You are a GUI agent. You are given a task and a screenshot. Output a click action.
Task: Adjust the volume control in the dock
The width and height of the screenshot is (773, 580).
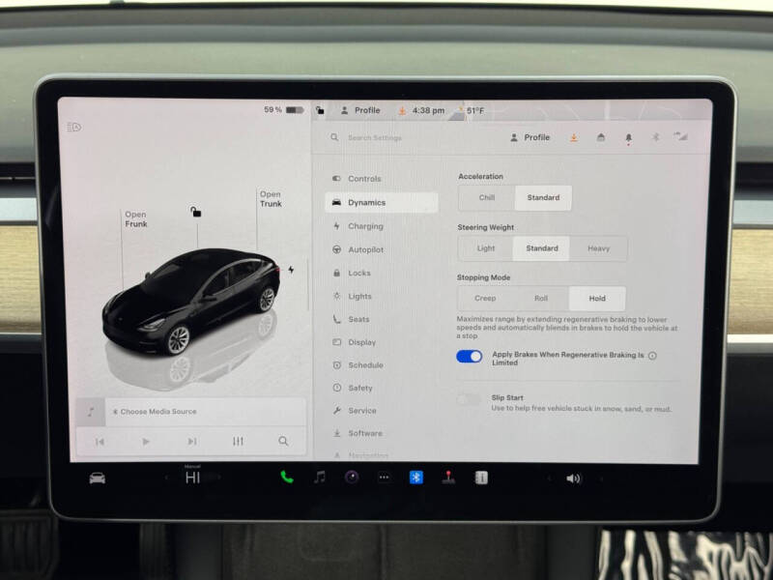[x=573, y=476]
